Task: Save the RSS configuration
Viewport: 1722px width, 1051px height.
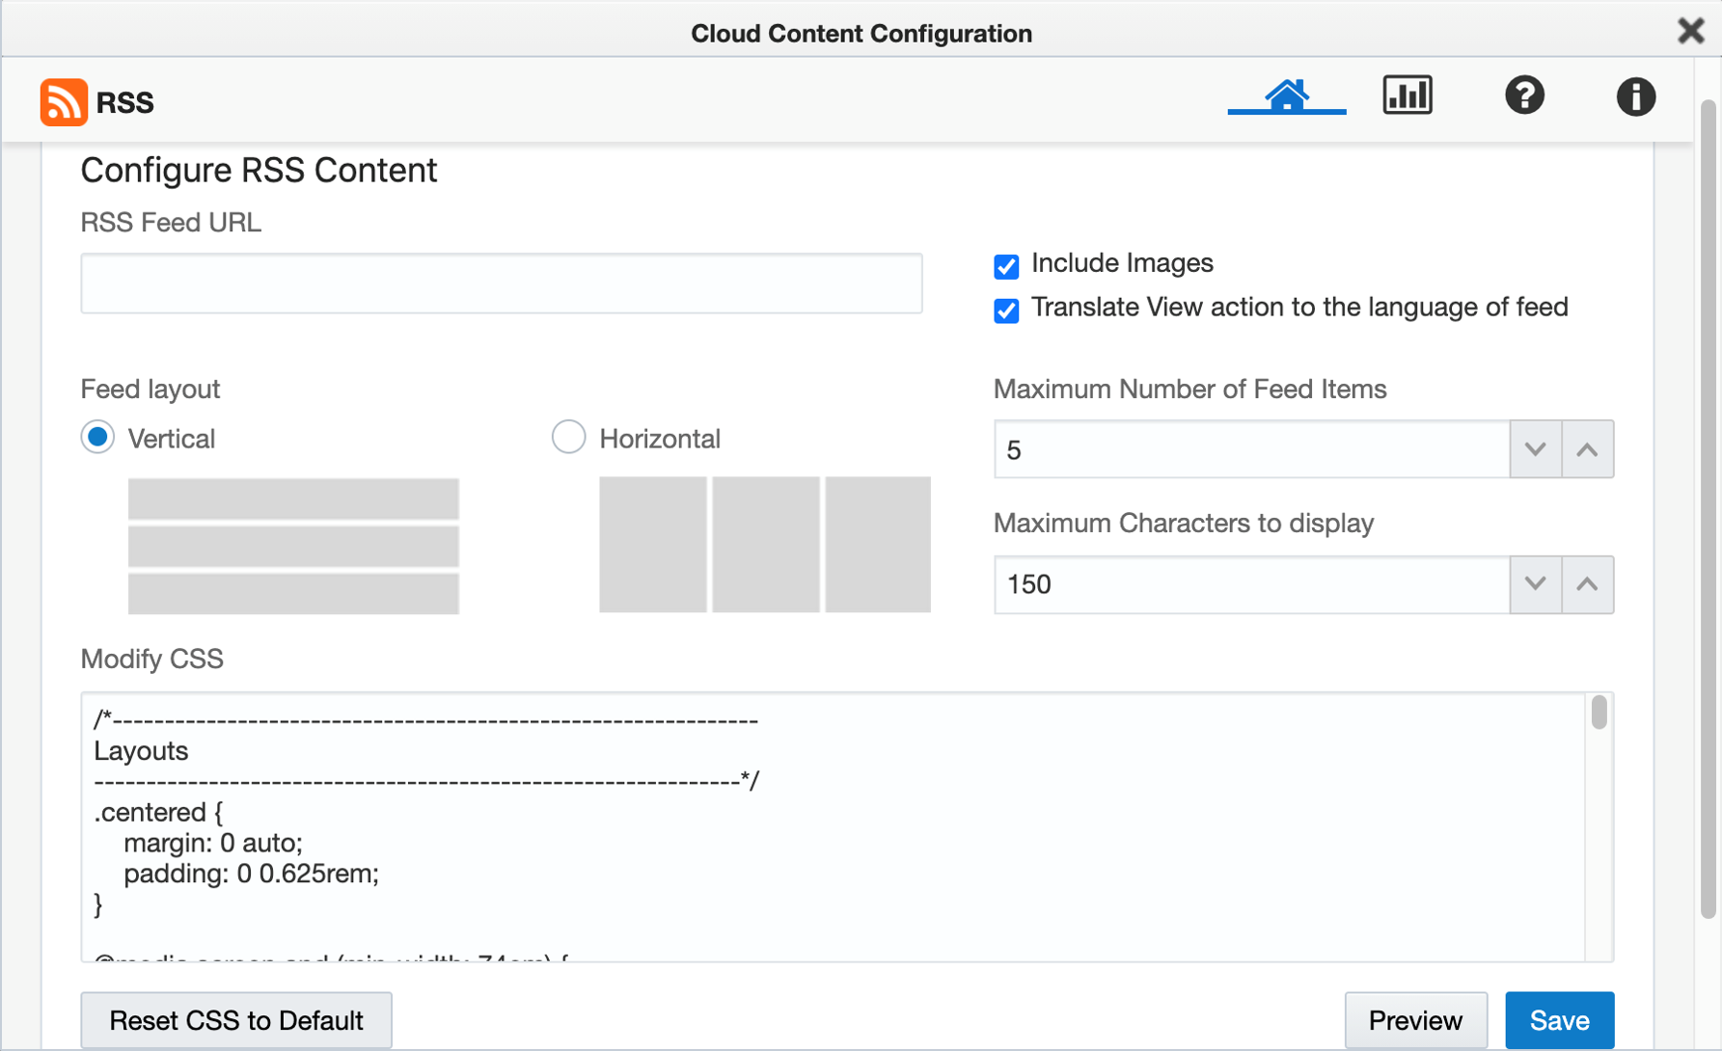Action: point(1559,1020)
